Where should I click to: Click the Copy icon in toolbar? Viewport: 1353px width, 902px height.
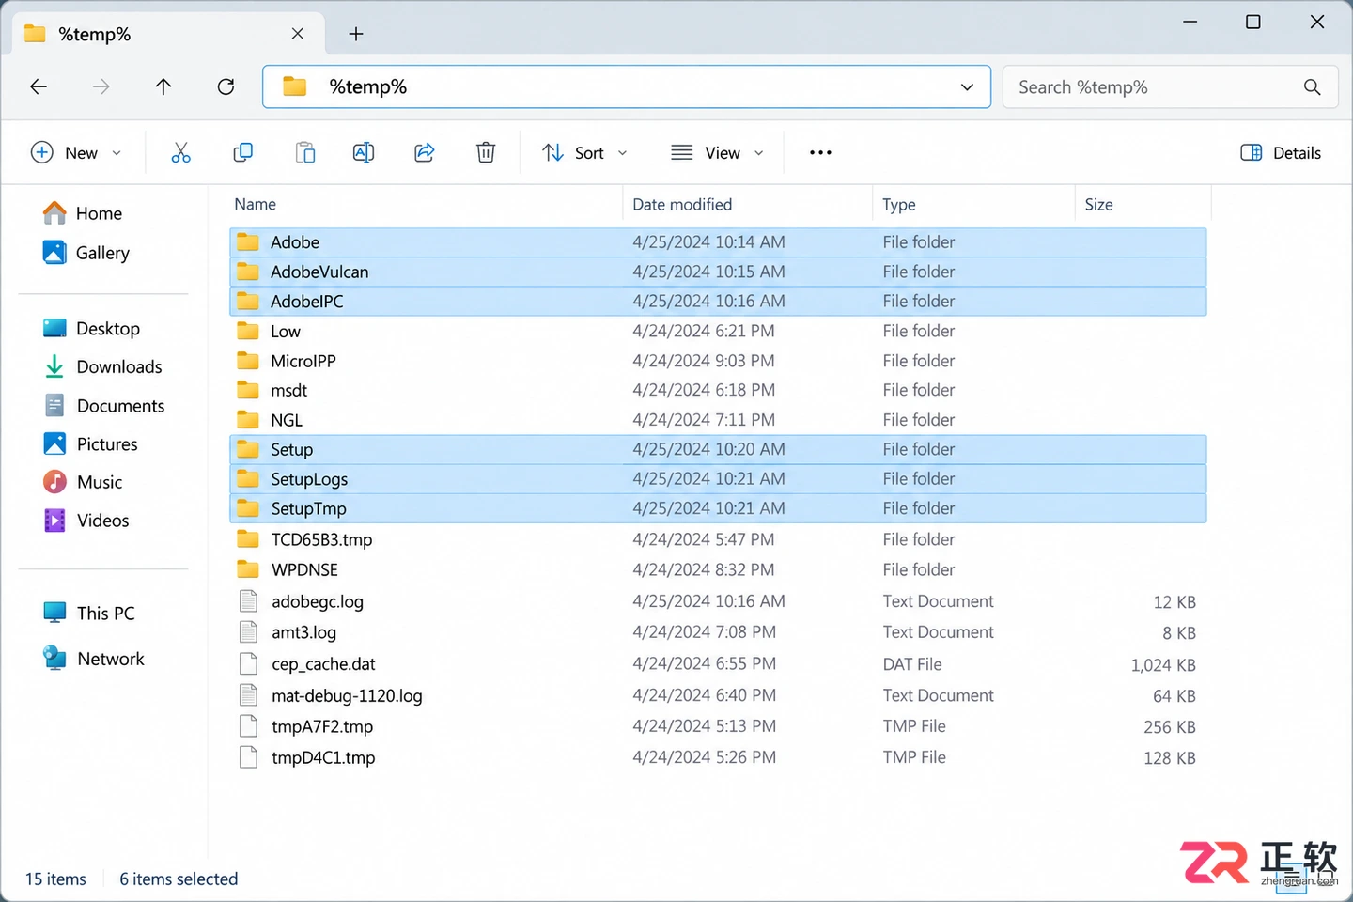coord(242,152)
